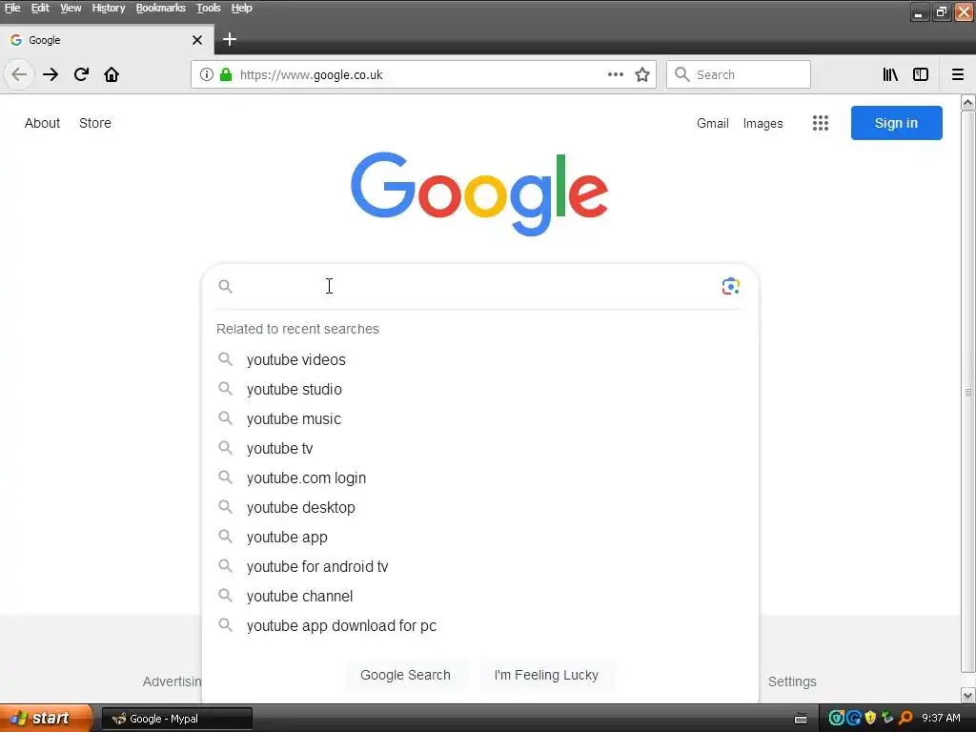Reload the current page
This screenshot has height=732, width=976.
(82, 74)
